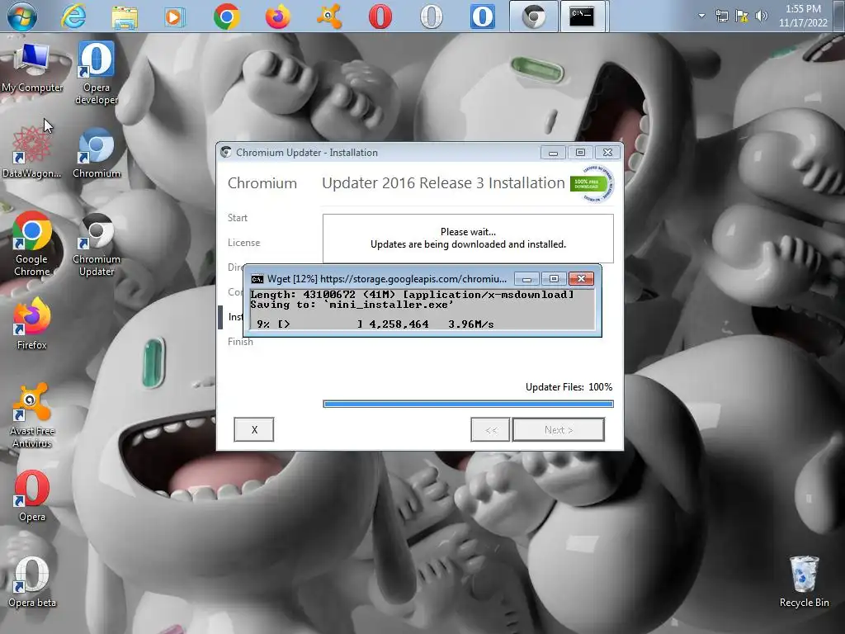
Task: Select the Finish step in installer sidebar
Action: coord(240,342)
